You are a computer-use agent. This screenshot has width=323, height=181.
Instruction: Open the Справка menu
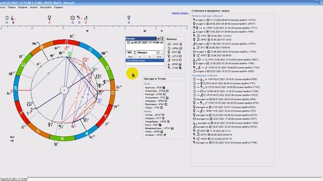pos(59,8)
